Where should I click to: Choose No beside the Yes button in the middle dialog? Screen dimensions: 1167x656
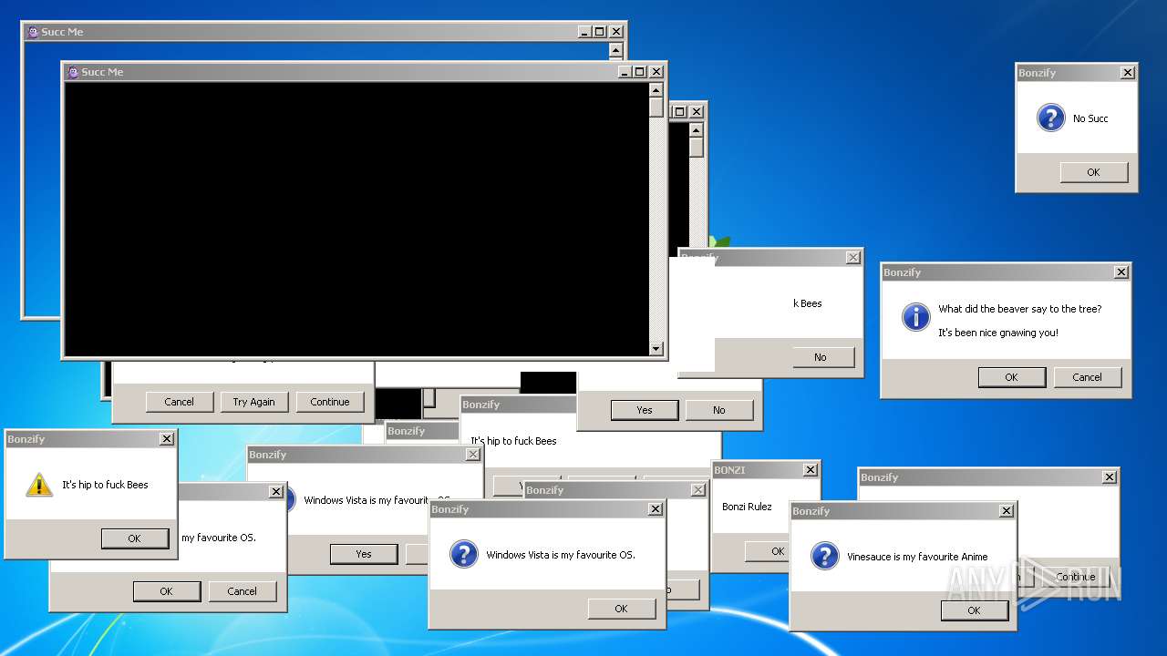coord(719,410)
